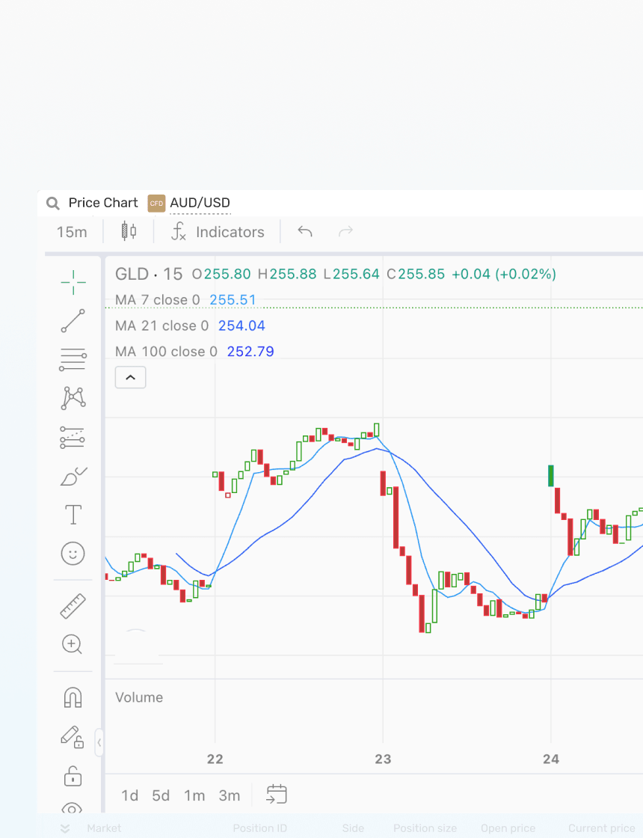Open the Indicators menu
643x838 pixels.
pos(218,232)
